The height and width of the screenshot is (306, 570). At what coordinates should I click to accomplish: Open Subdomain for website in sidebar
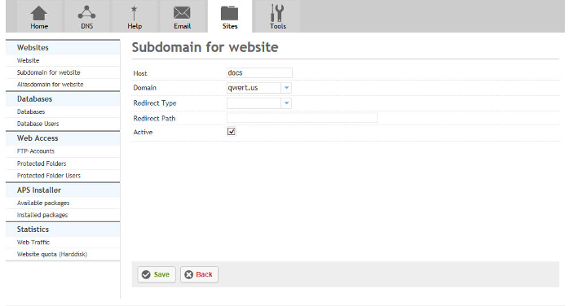(x=48, y=72)
